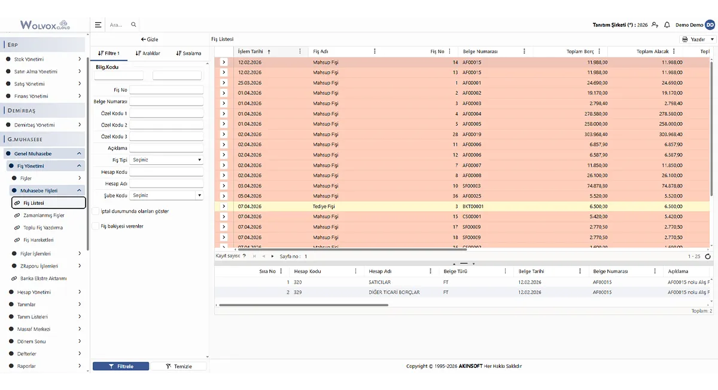Check Fiş bakiyesi verenler option
This screenshot has height=390, width=718.
(x=96, y=226)
